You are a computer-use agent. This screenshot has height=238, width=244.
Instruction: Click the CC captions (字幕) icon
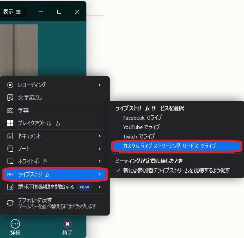[10, 111]
